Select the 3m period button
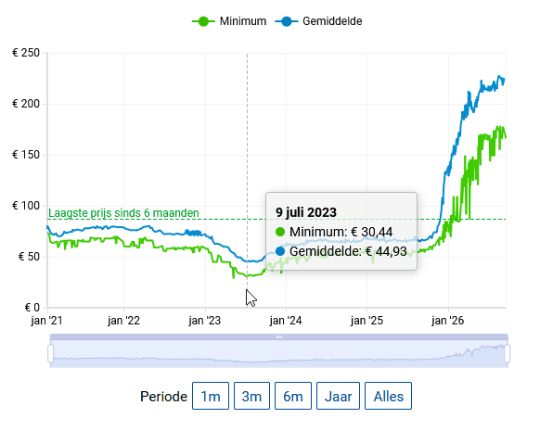The width and height of the screenshot is (553, 431). [x=251, y=396]
